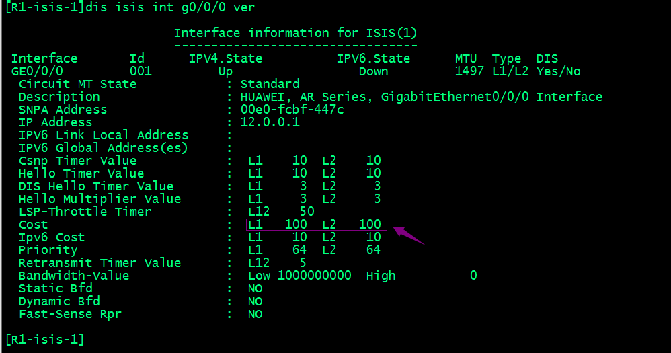This screenshot has width=671, height=353.
Task: Click the 'Csnp Timer Value' label
Action: click(78, 161)
